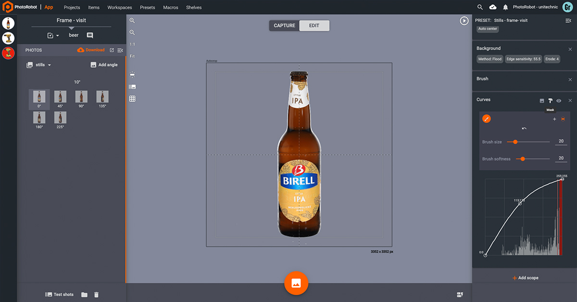Open the Presets menu
The width and height of the screenshot is (577, 302).
[147, 7]
